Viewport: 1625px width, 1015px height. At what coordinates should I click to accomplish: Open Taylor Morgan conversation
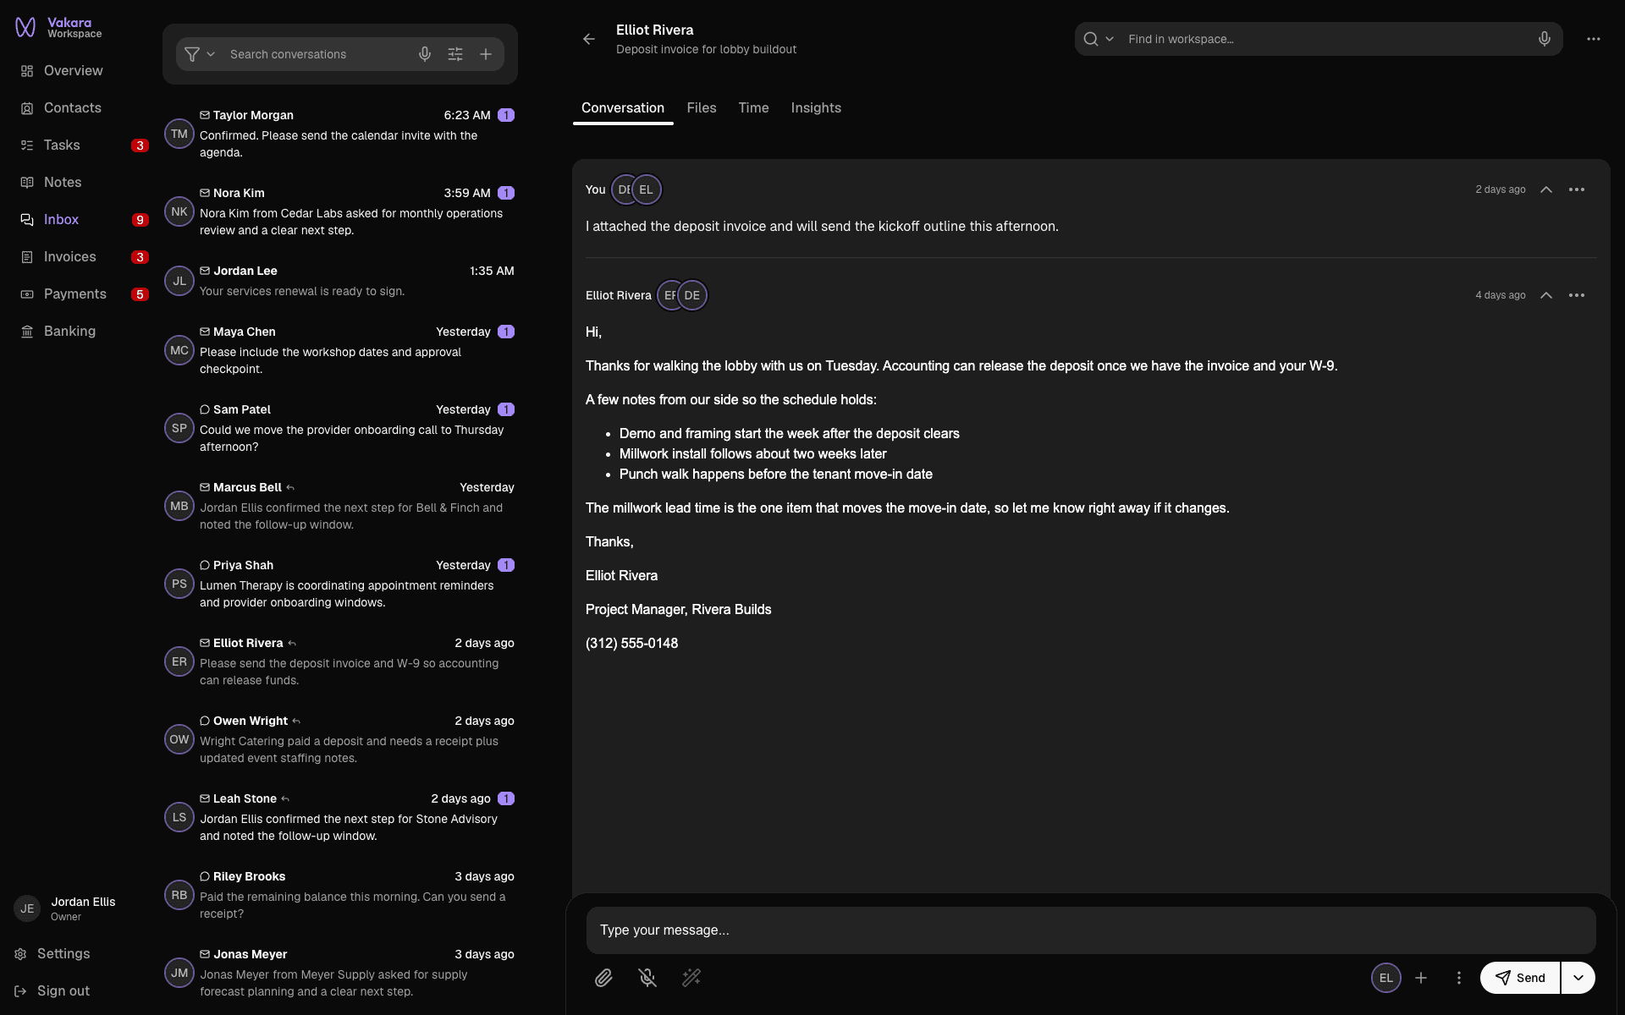[x=339, y=134]
